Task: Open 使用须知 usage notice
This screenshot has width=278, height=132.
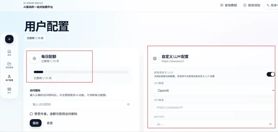Action: (x=251, y=5)
